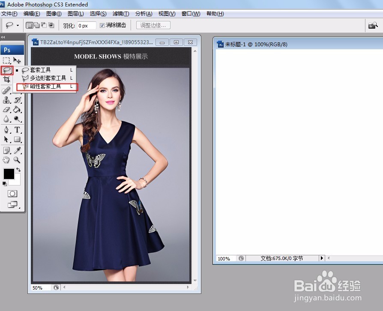This screenshot has width=383, height=311.
Task: Select the Rectangle shape tool
Action: (x=17, y=139)
